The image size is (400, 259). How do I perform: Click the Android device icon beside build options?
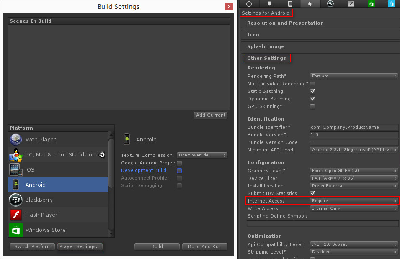tap(126, 139)
